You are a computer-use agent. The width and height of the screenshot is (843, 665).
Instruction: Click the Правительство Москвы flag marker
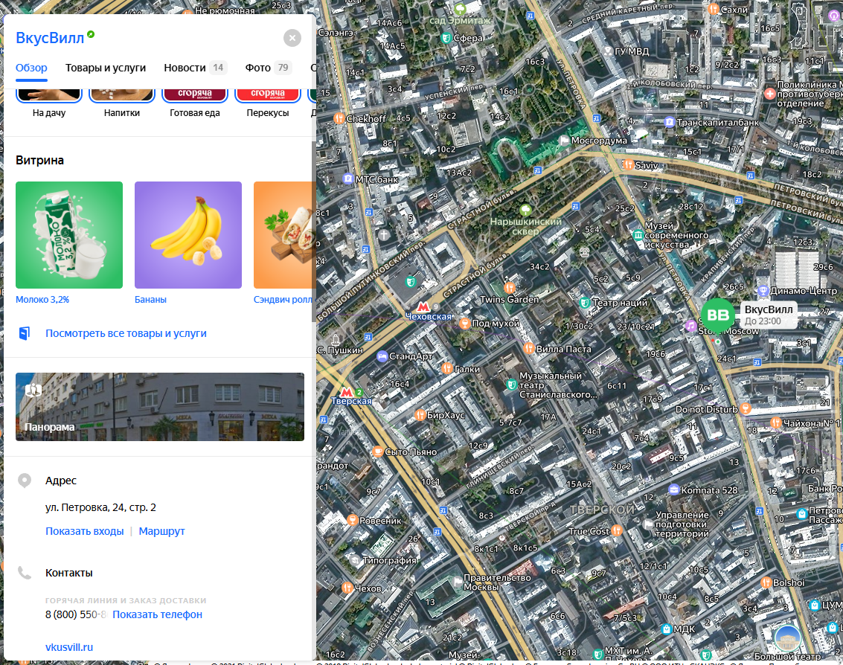pos(458,582)
